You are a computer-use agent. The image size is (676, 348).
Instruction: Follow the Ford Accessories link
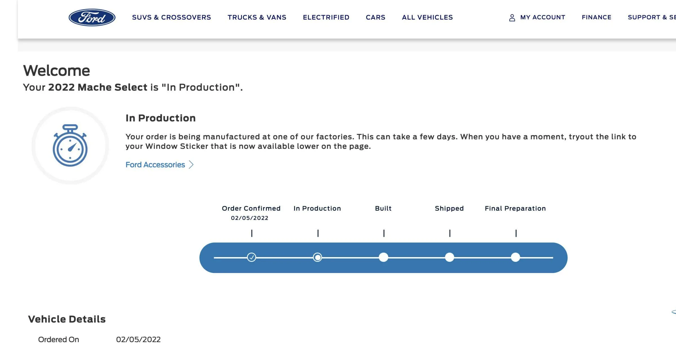click(x=155, y=165)
